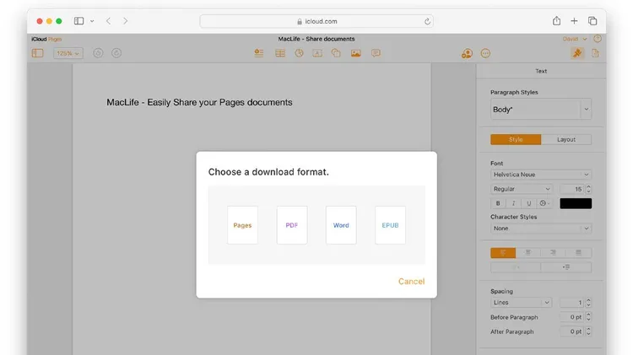Open the black text color swatch
This screenshot has width=633, height=355.
point(576,203)
